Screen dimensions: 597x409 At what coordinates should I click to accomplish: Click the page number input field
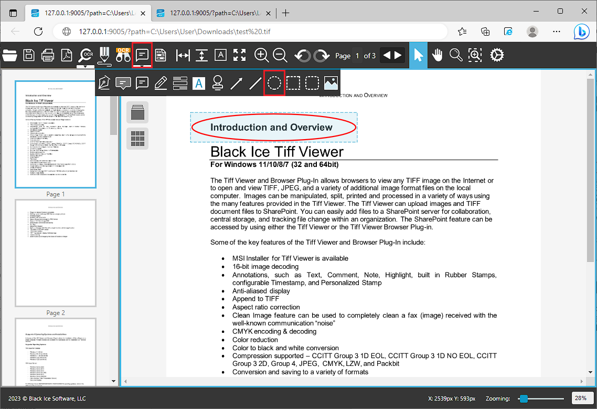357,56
